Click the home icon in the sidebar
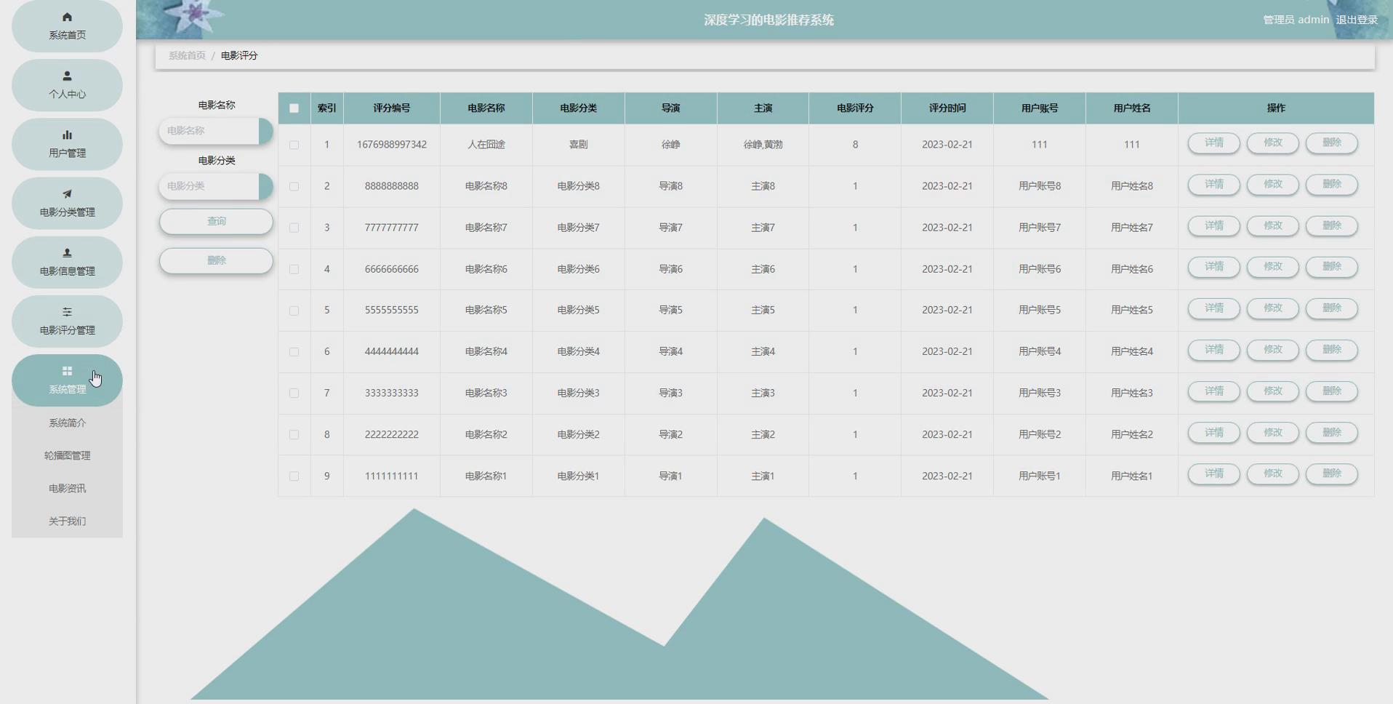The height and width of the screenshot is (704, 1393). (67, 17)
